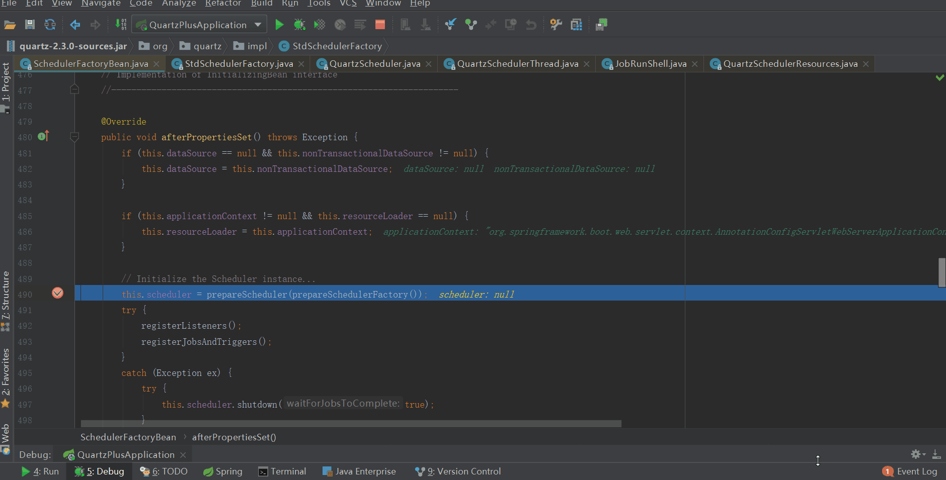
Task: Click the VCS Update Project icon
Action: [x=450, y=25]
